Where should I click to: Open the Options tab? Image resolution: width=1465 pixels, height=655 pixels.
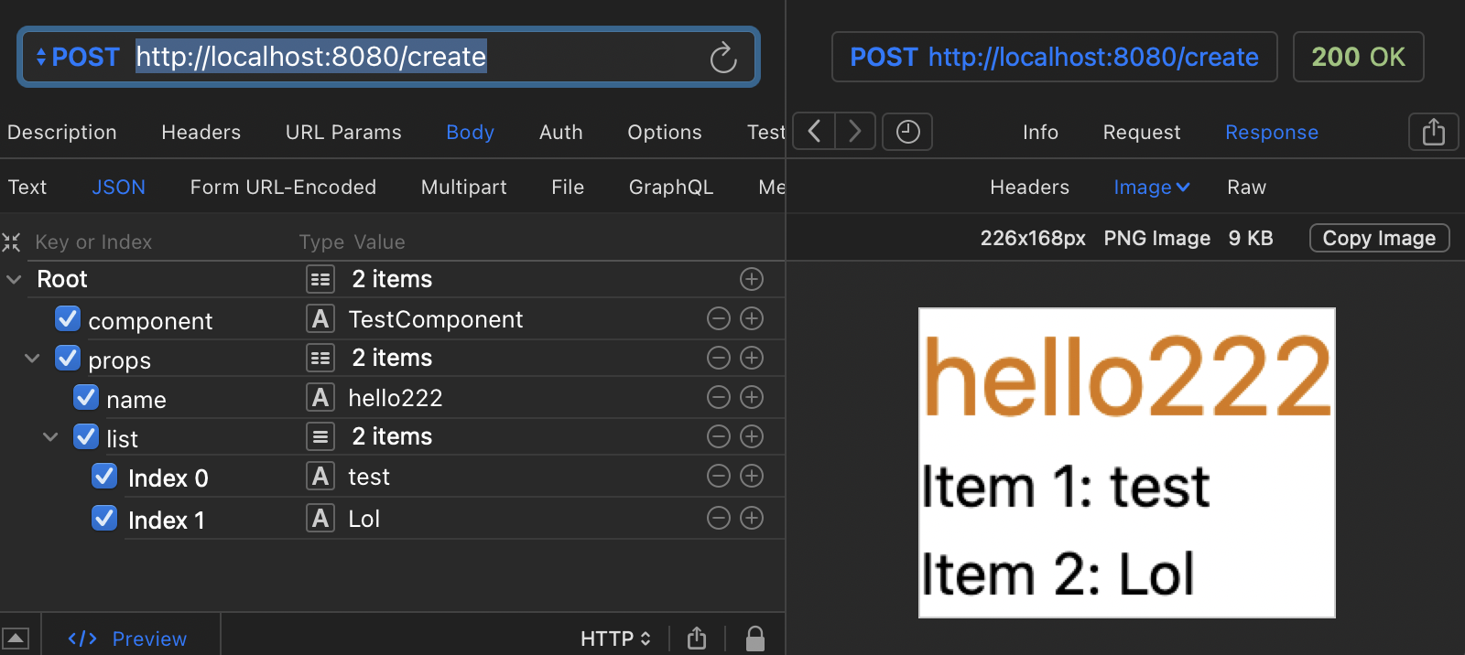[665, 132]
